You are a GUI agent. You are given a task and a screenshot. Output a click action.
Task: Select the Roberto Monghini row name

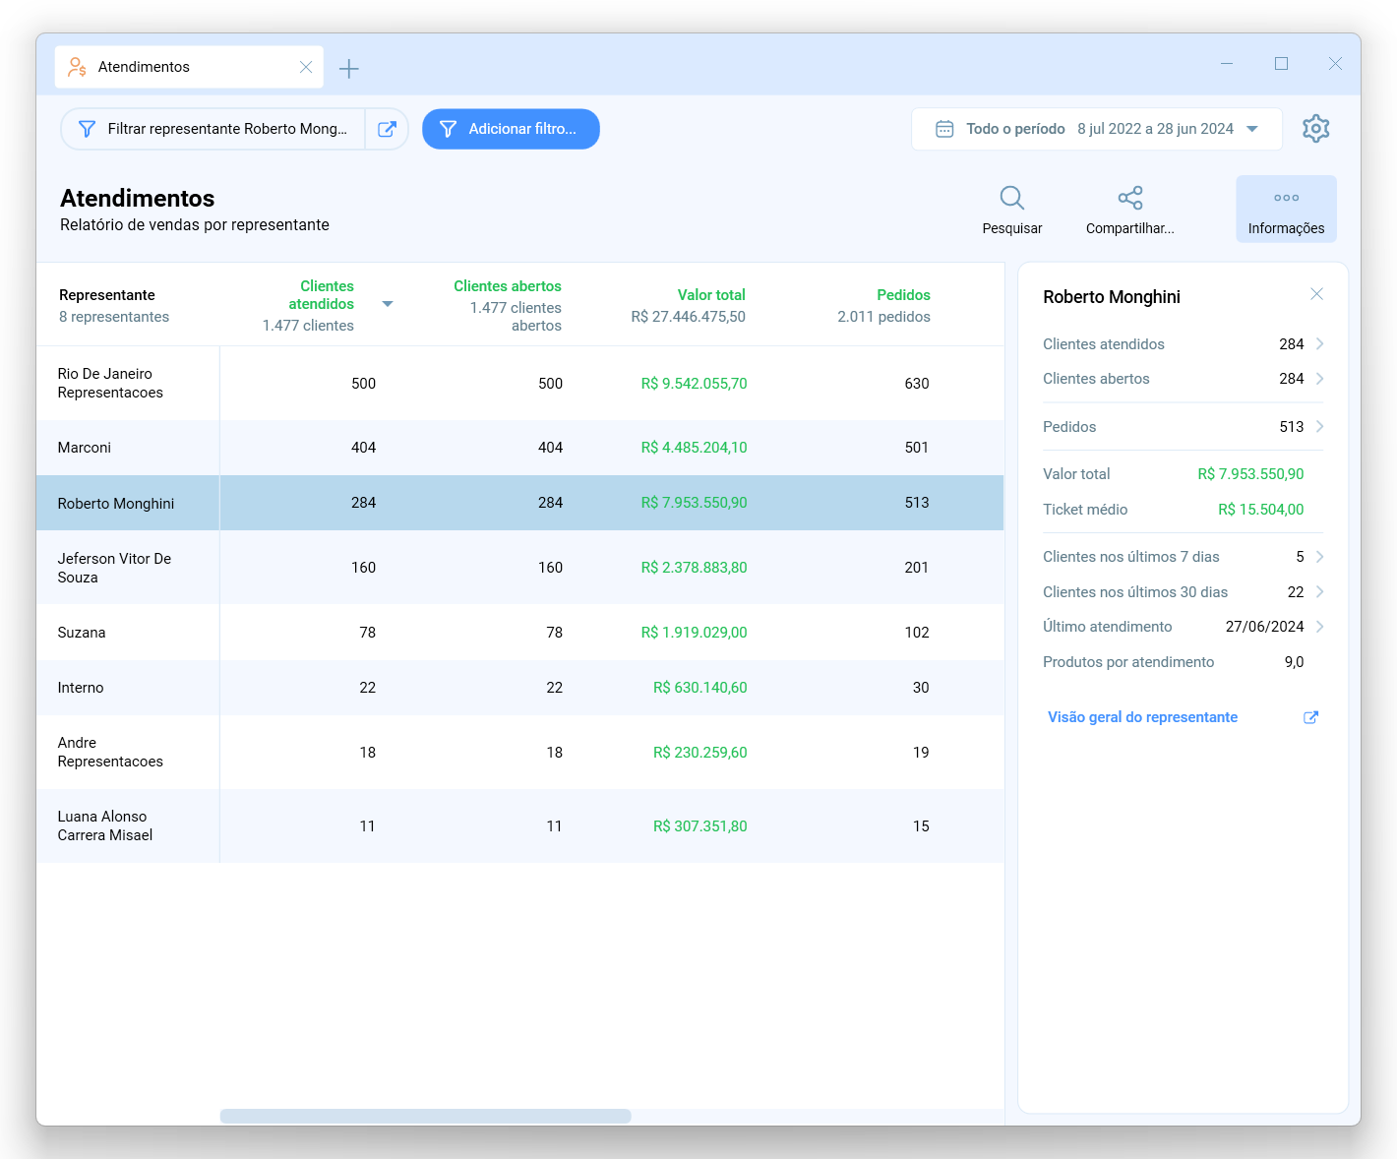116,504
